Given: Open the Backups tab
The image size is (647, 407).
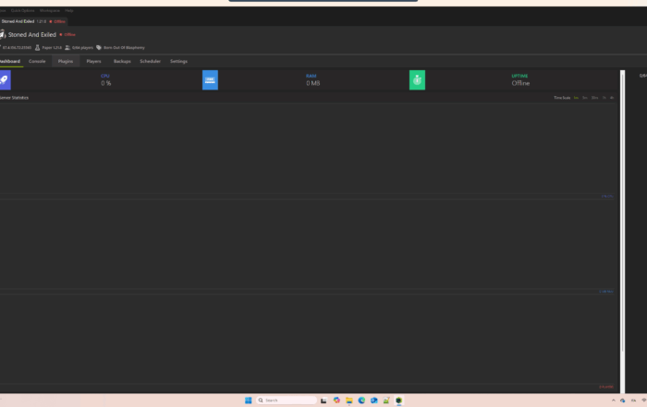Looking at the screenshot, I should tap(122, 61).
